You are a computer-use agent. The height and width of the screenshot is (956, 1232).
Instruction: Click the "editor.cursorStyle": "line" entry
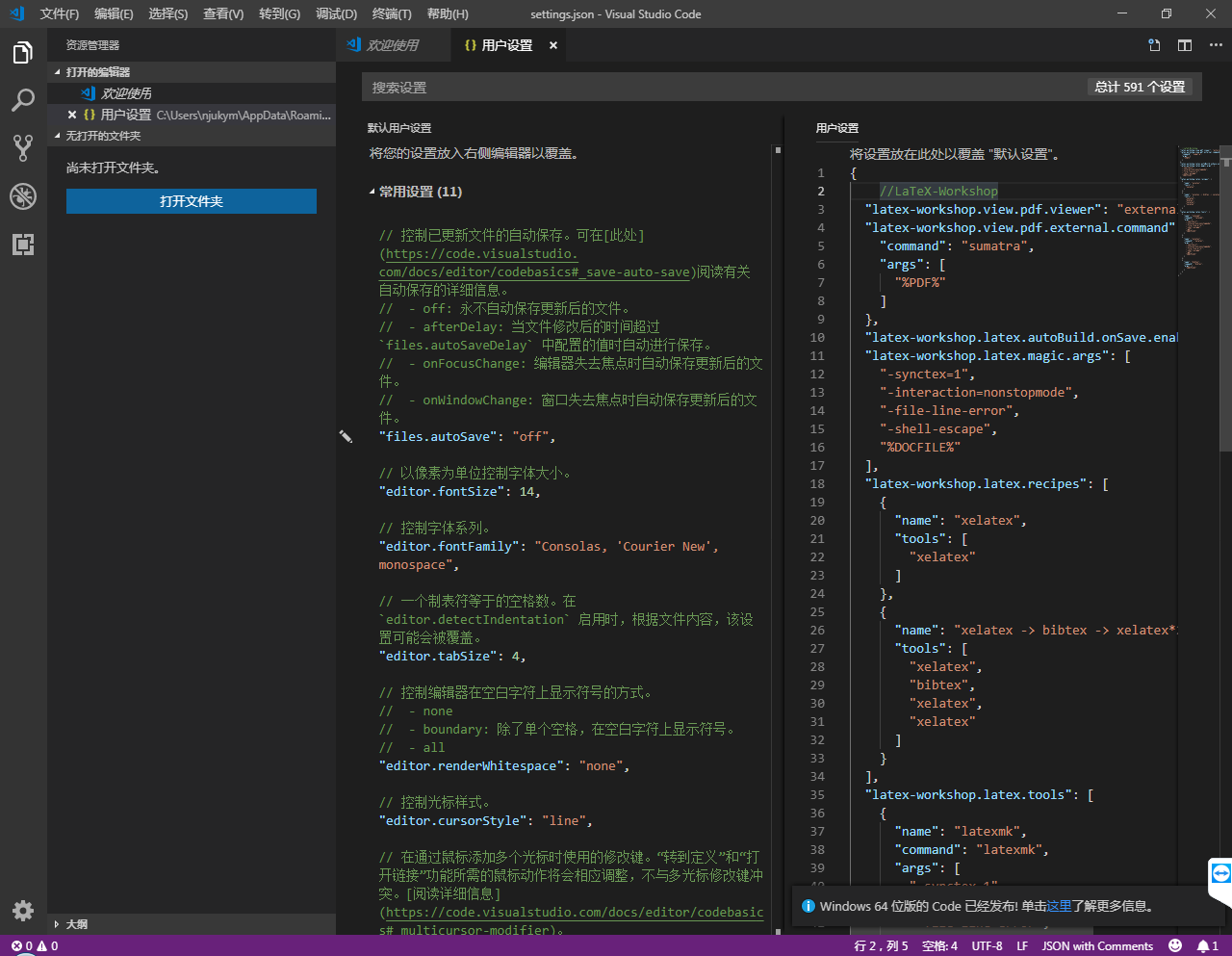pyautogui.click(x=485, y=820)
